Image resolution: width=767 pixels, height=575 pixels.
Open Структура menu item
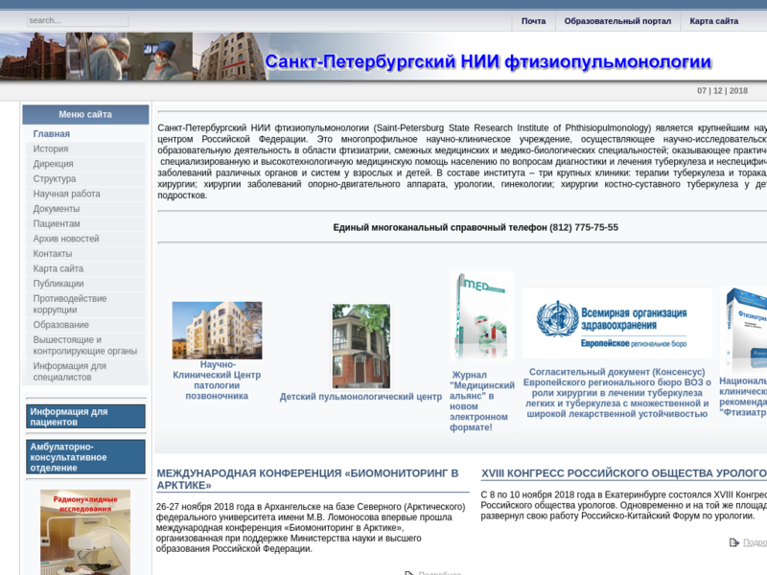(85, 179)
